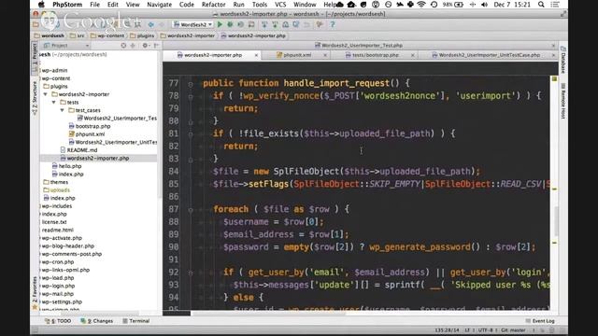The width and height of the screenshot is (598, 336).
Task: Toggle fold marker at line 87
Action: (191, 209)
